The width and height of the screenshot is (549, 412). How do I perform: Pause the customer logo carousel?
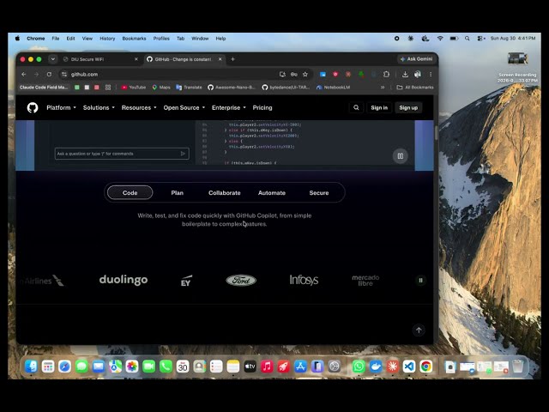click(420, 281)
